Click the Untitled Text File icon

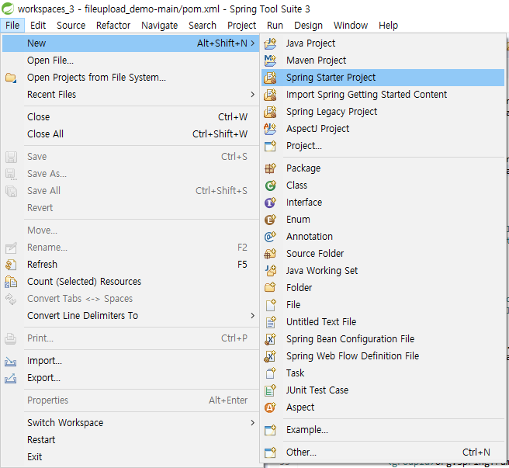(x=270, y=322)
